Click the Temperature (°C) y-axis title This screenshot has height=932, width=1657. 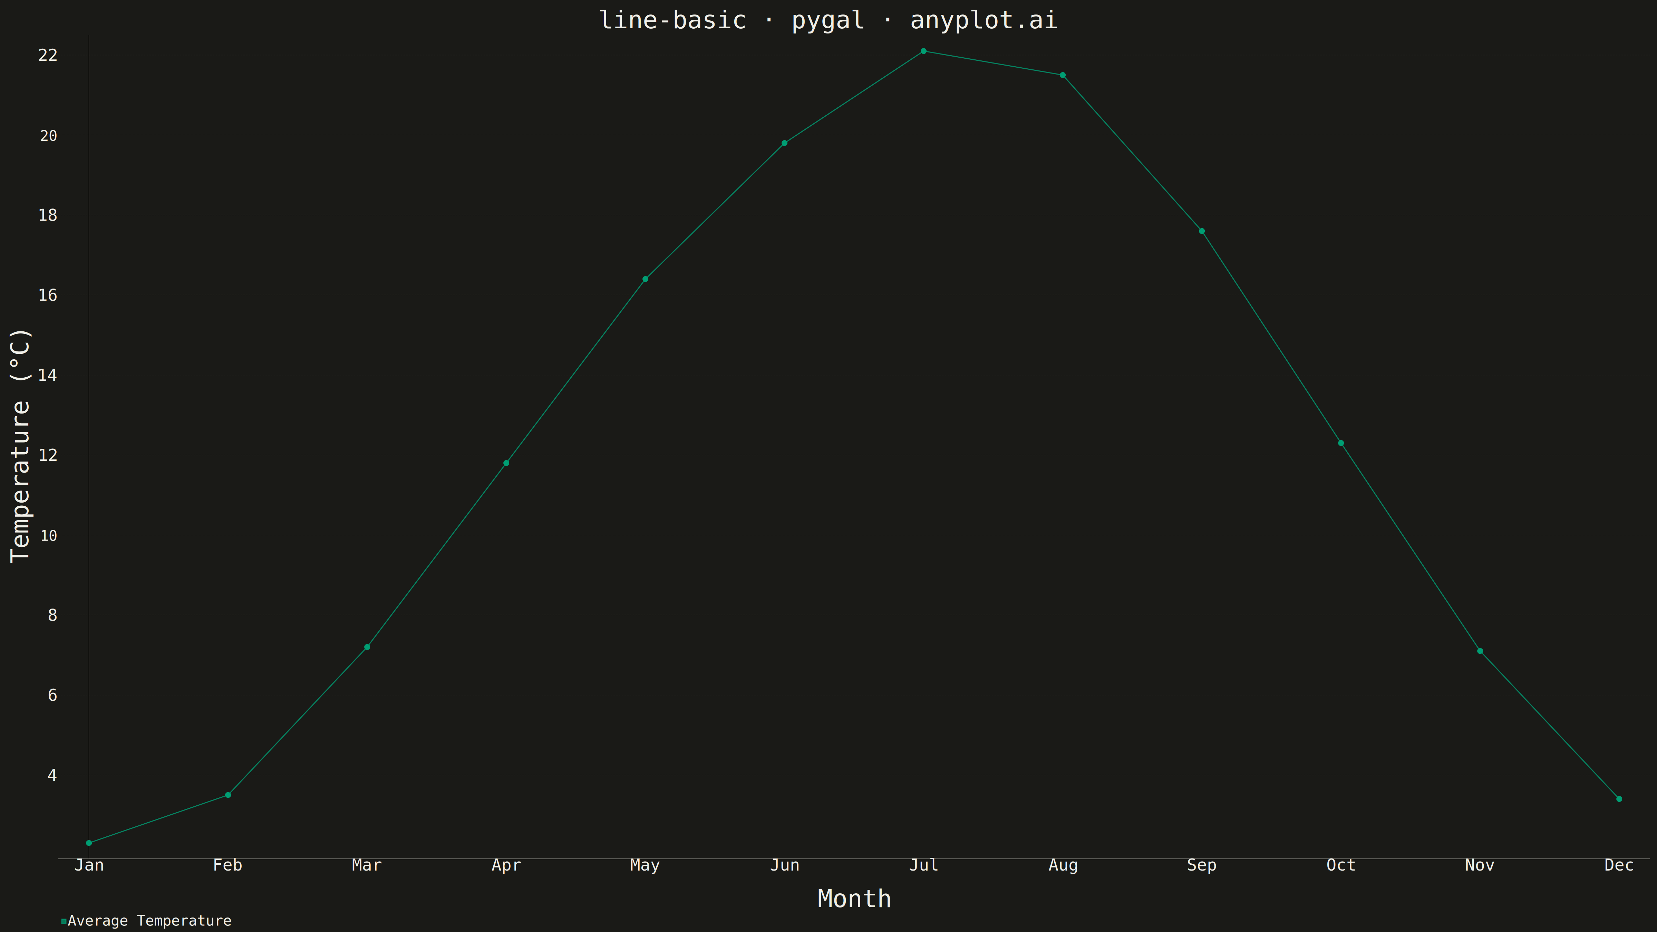21,446
